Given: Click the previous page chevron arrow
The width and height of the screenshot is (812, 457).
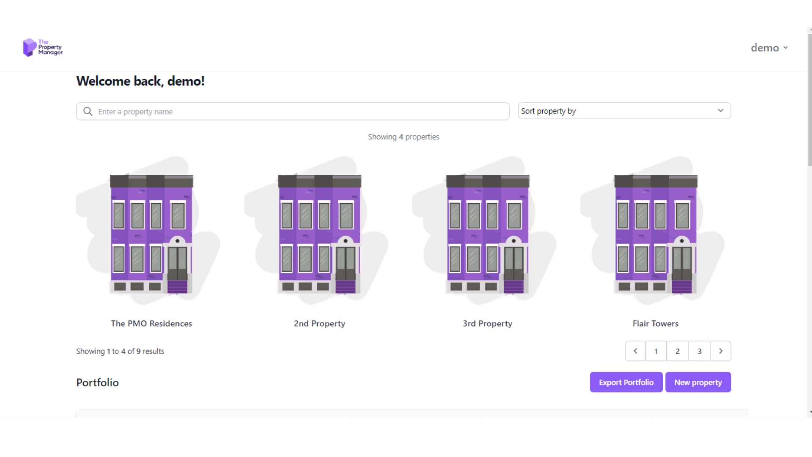Looking at the screenshot, I should [x=635, y=351].
